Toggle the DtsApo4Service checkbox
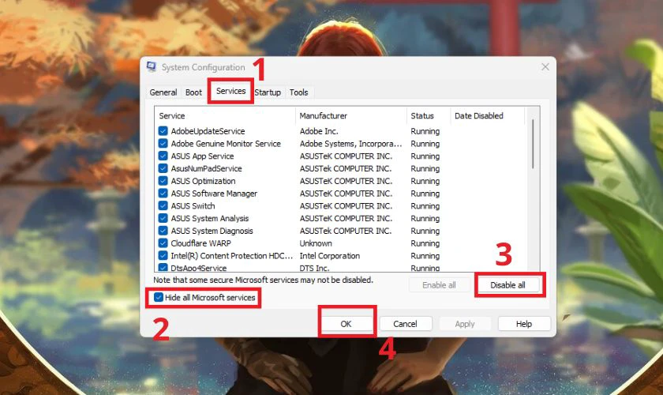This screenshot has height=395, width=663. tap(163, 268)
